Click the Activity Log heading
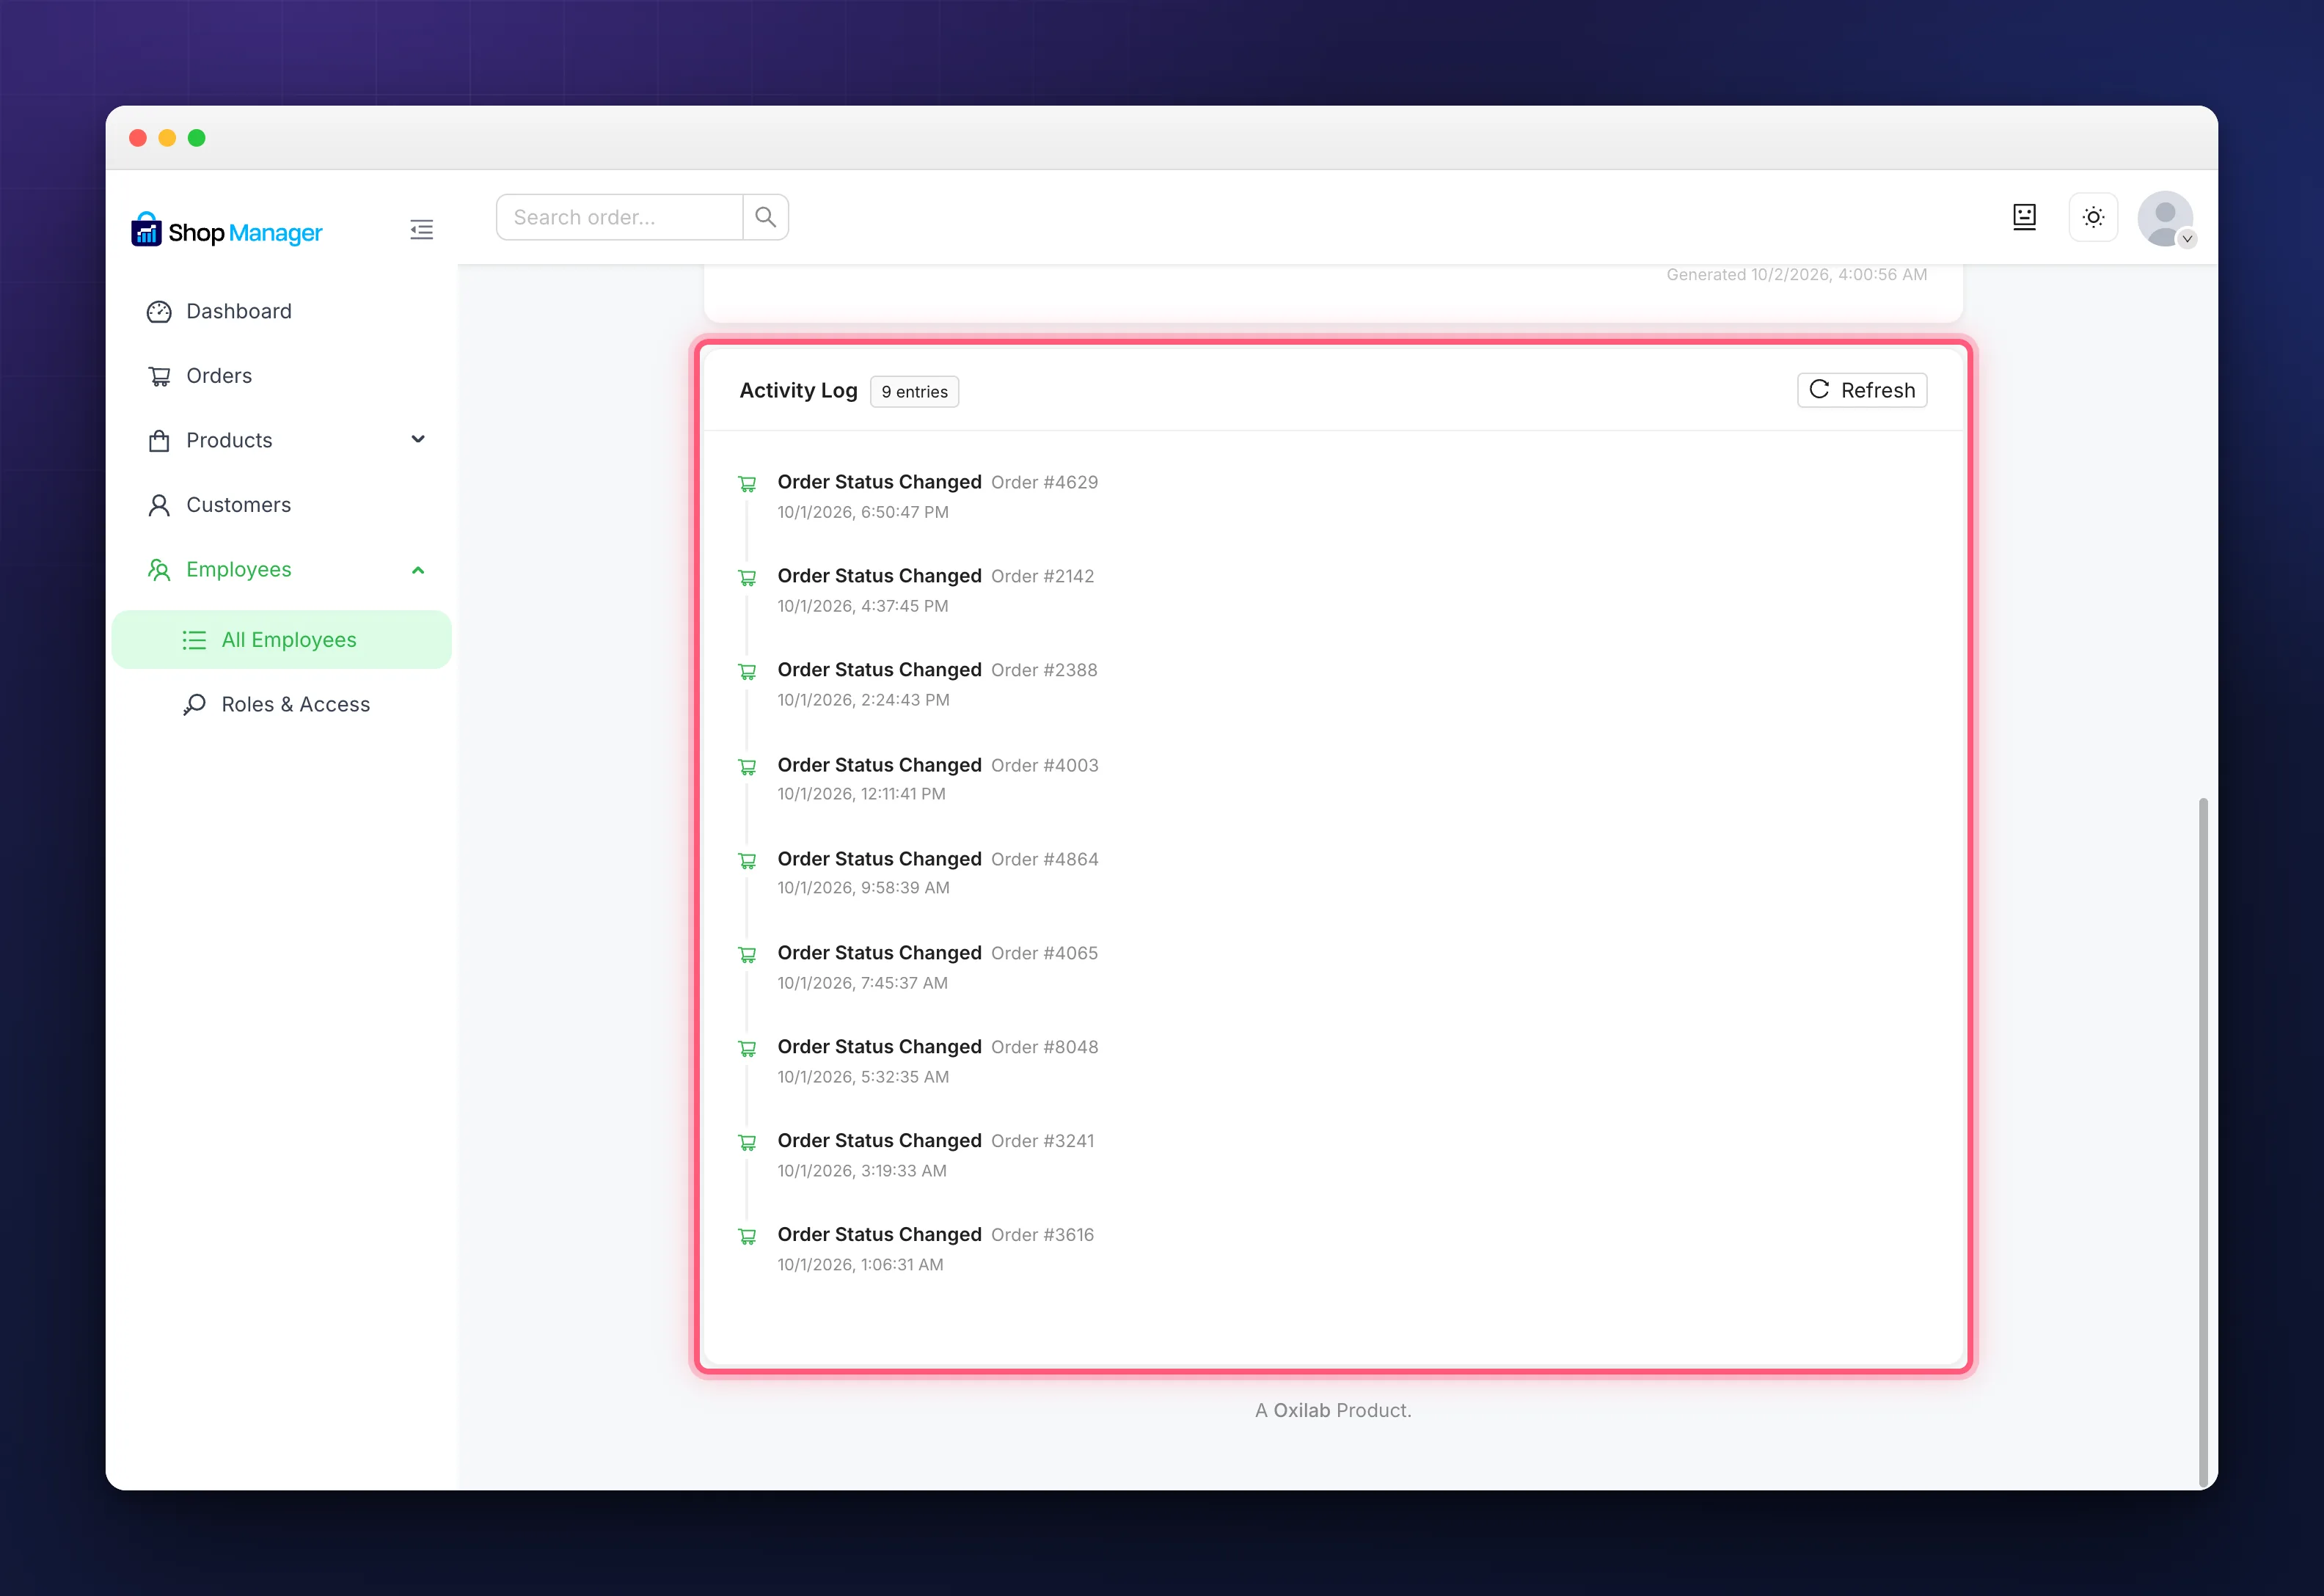The height and width of the screenshot is (1596, 2324). [798, 391]
